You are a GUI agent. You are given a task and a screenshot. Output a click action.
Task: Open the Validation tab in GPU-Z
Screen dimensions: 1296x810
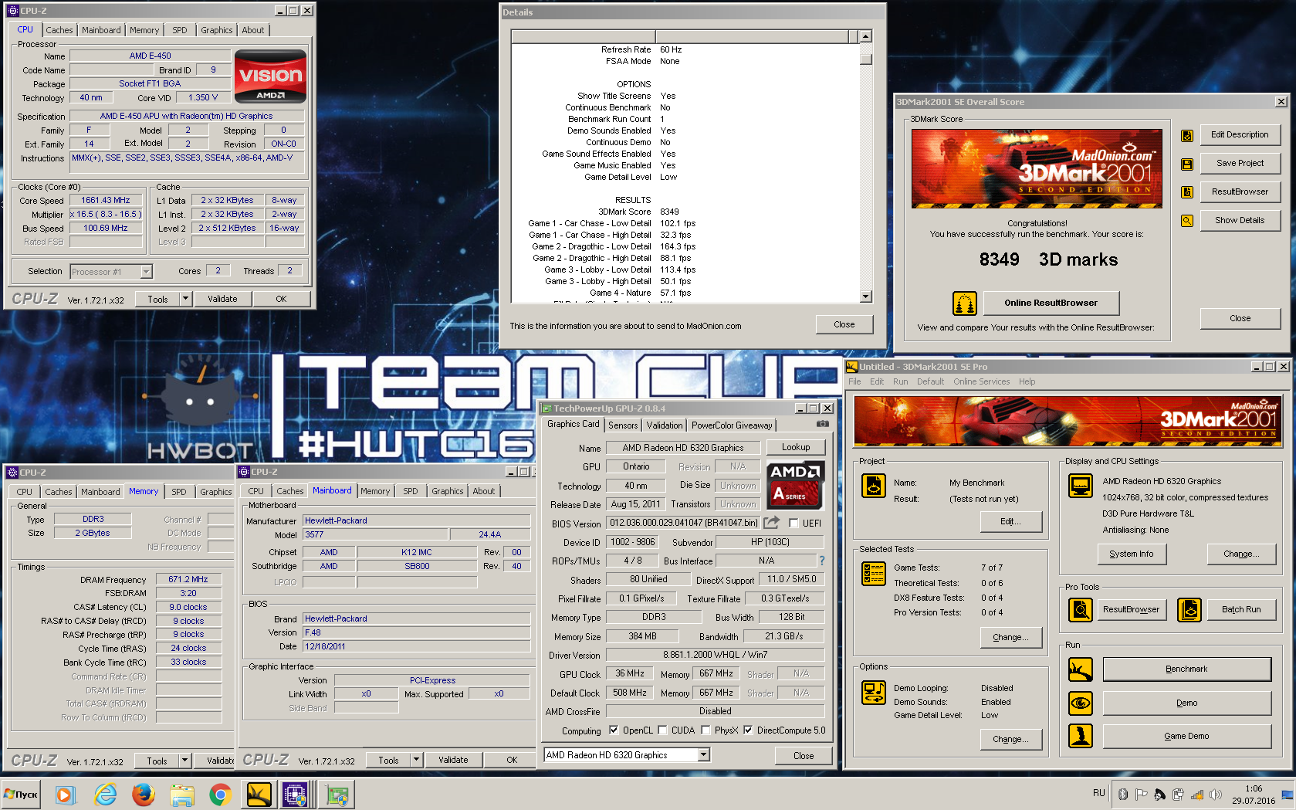click(x=665, y=425)
